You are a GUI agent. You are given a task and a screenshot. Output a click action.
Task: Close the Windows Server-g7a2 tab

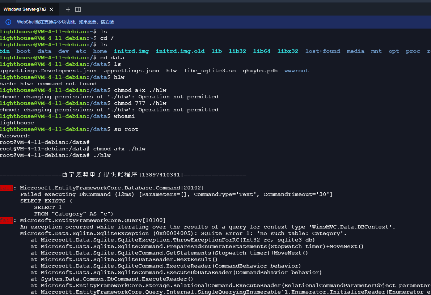click(51, 9)
